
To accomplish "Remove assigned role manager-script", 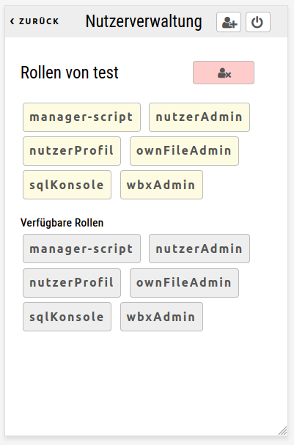I will click(x=81, y=117).
